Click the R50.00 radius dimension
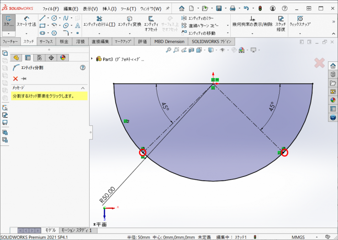This screenshot has height=240, width=338. click(108, 196)
